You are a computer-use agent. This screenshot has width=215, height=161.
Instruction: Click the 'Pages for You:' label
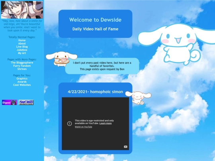(22, 75)
